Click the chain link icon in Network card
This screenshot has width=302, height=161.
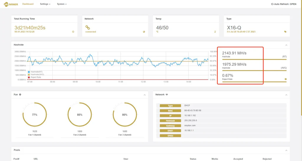88,27
